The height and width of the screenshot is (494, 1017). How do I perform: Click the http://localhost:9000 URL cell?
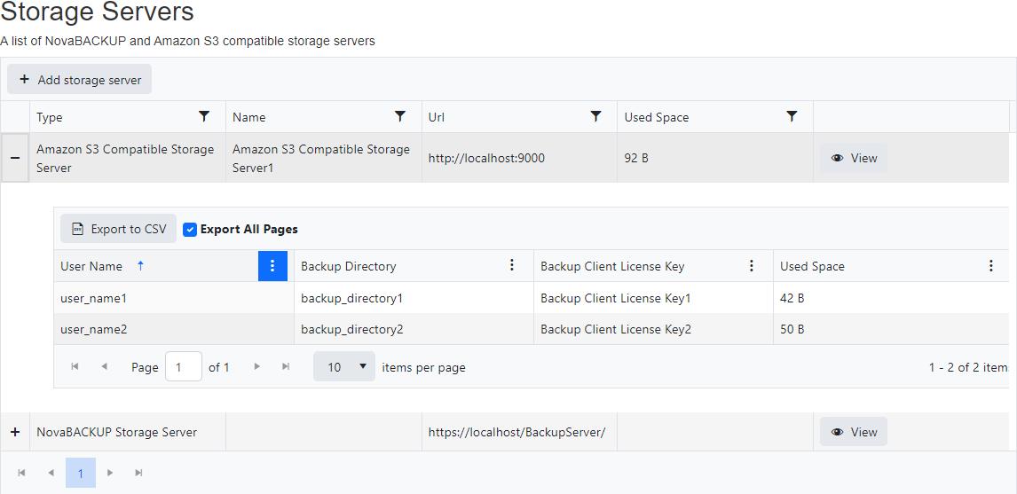click(x=519, y=158)
